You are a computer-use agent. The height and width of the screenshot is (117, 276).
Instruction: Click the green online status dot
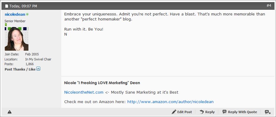pos(27,14)
